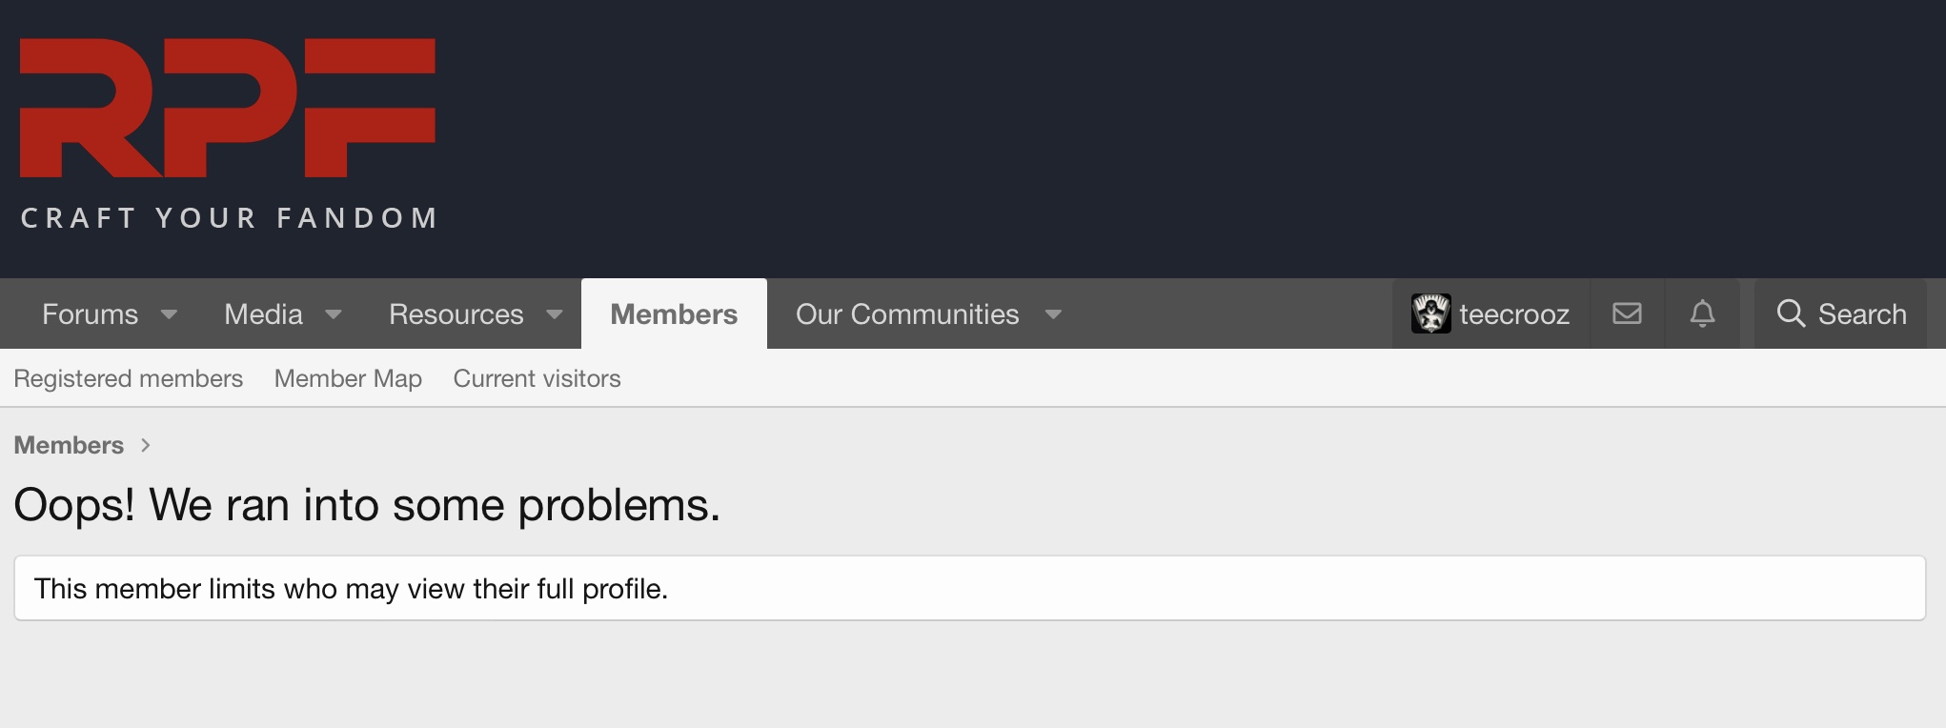
Task: Expand the Our Communities dropdown arrow
Action: click(x=1053, y=314)
